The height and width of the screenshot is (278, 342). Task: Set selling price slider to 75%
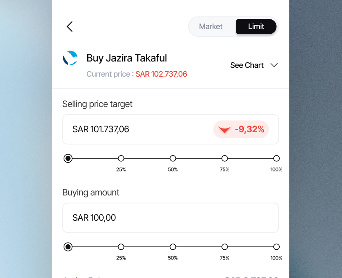(x=224, y=158)
